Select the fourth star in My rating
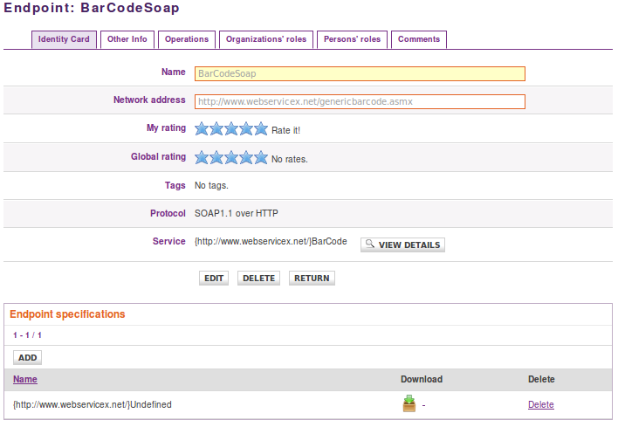This screenshot has width=618, height=427. tap(246, 129)
